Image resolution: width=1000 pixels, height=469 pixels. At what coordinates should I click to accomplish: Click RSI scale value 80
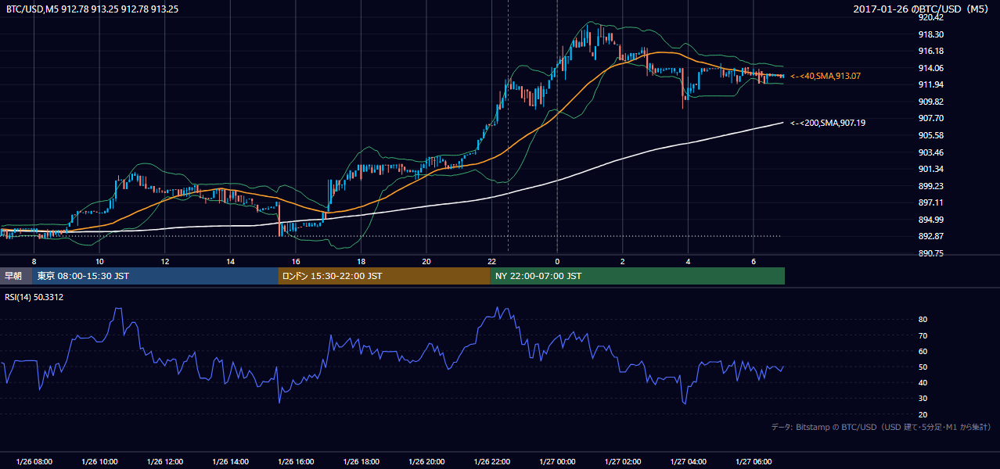[x=923, y=320]
